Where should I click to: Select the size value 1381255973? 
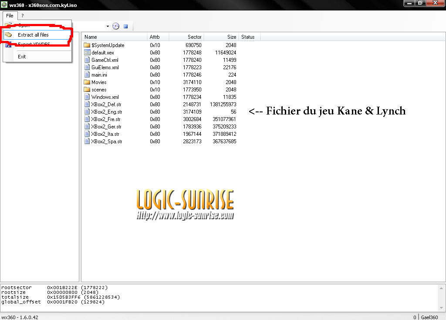click(223, 104)
